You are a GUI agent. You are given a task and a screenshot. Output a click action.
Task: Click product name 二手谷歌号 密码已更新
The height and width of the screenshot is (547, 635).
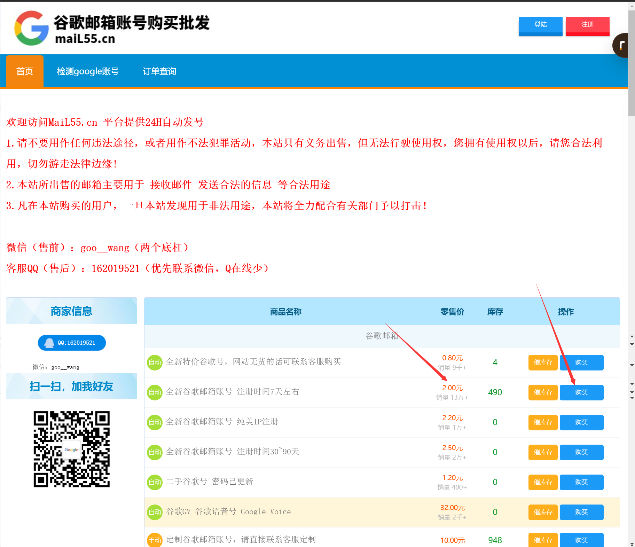(210, 482)
